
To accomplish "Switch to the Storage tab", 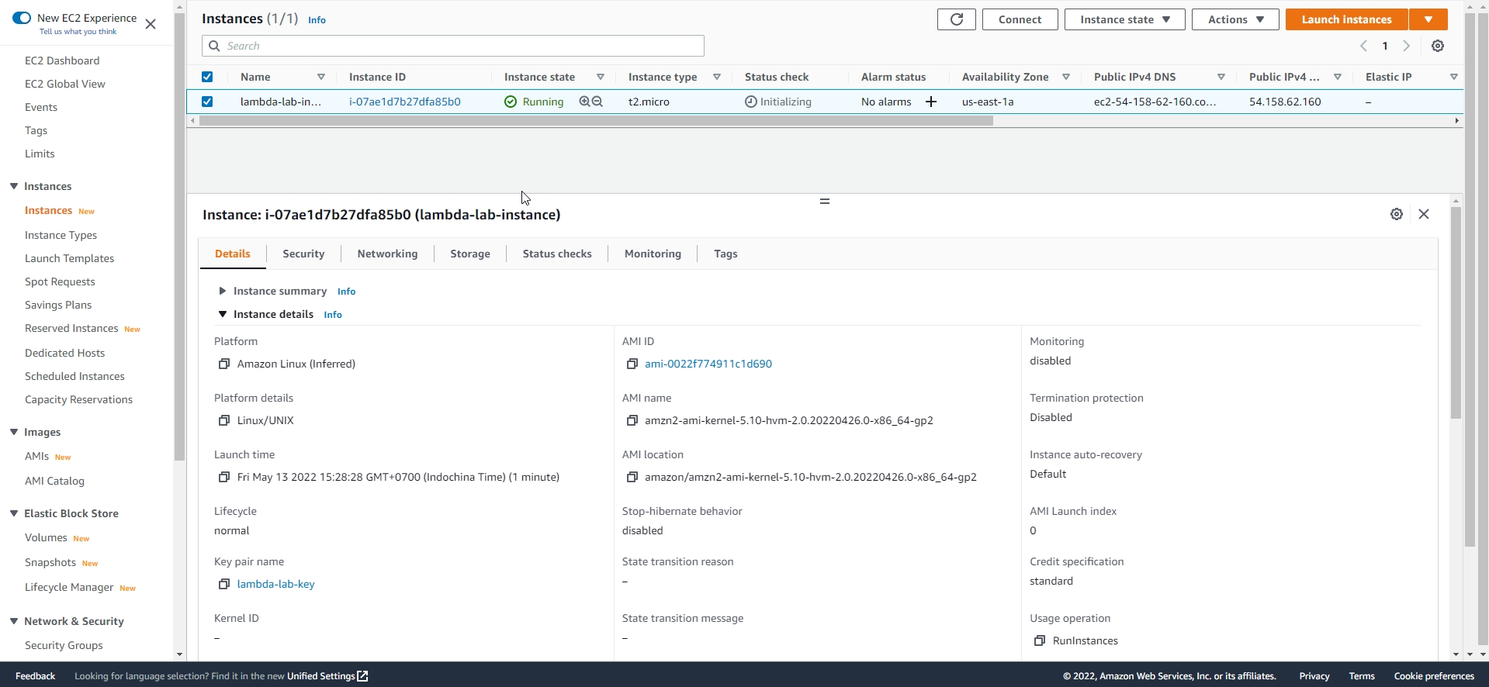I will [x=470, y=254].
